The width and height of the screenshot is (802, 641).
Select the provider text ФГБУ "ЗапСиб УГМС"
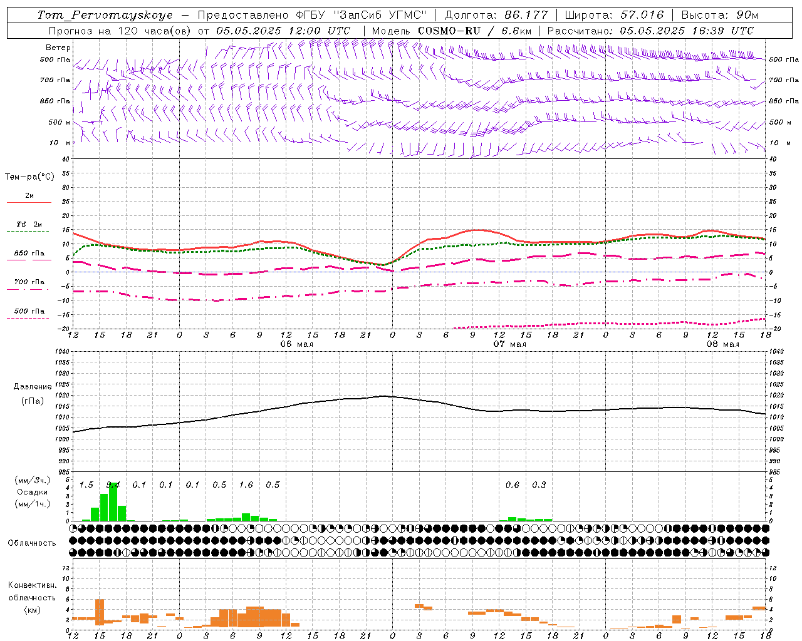click(x=361, y=15)
